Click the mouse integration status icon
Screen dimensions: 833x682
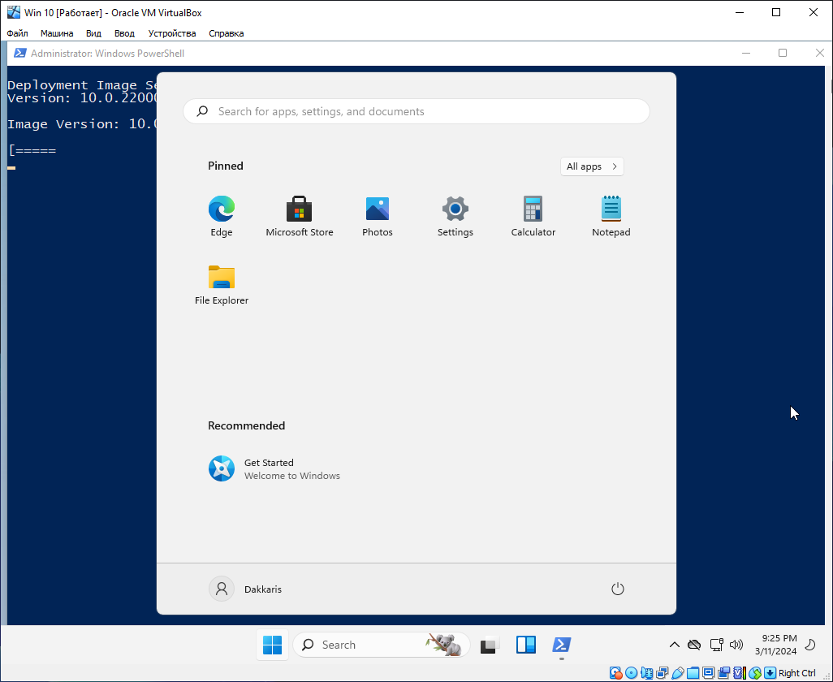coord(755,673)
